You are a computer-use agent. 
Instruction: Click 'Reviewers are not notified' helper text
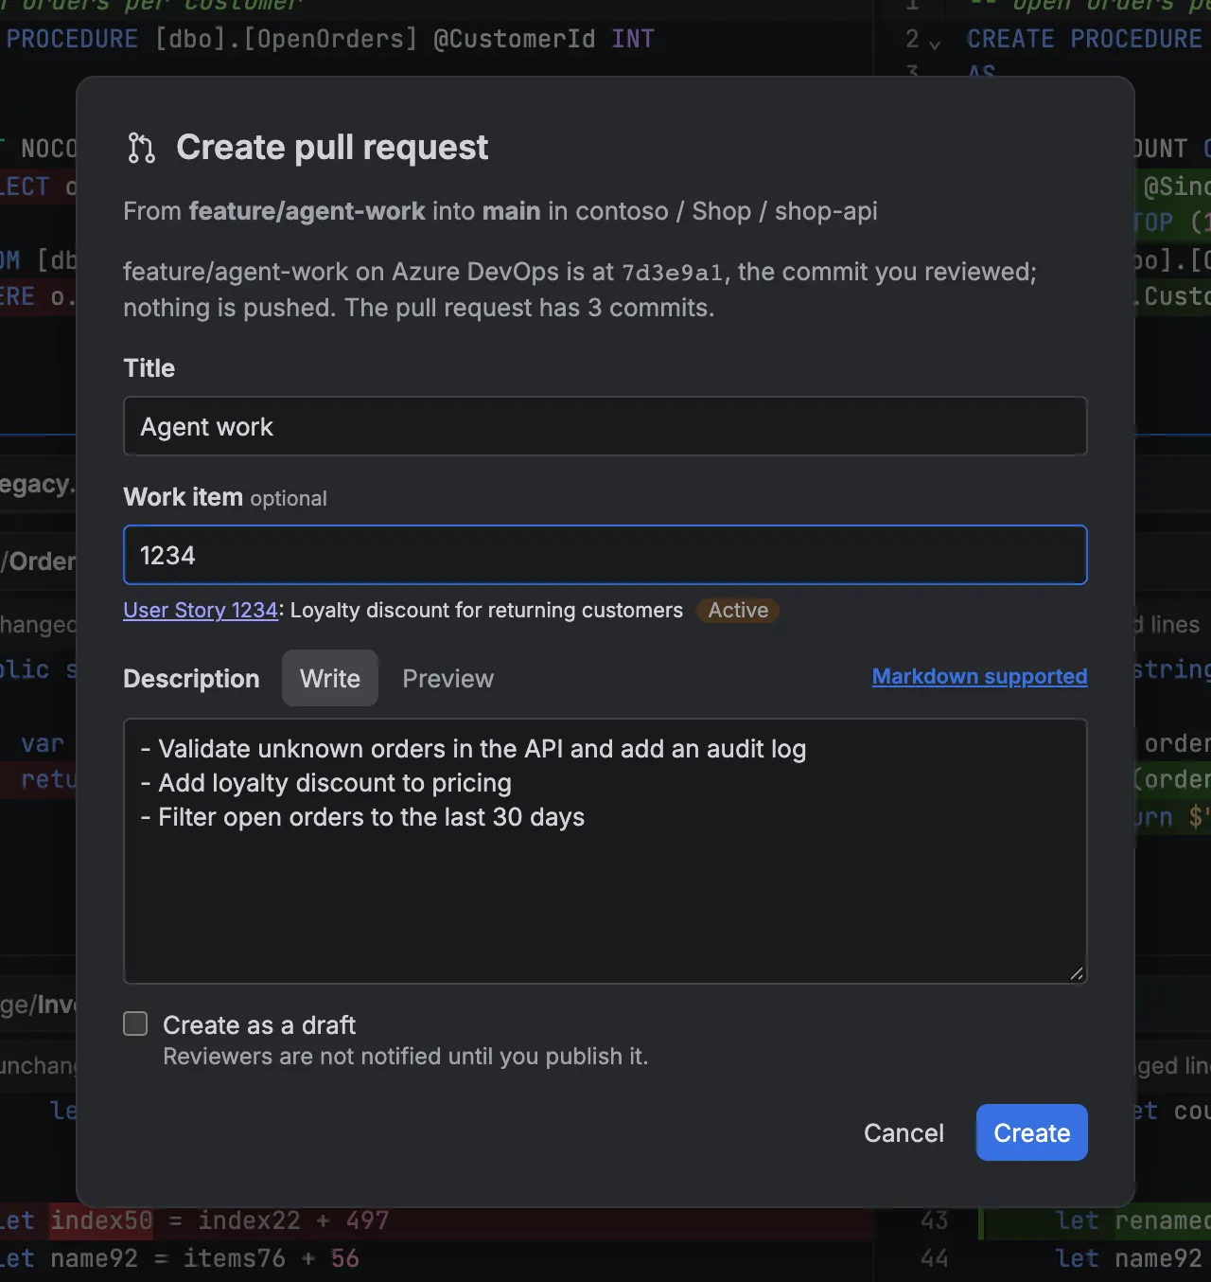[x=406, y=1057]
